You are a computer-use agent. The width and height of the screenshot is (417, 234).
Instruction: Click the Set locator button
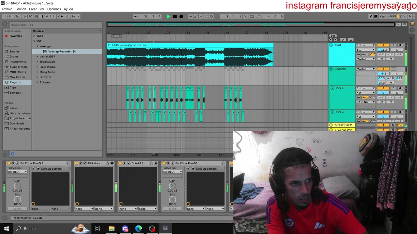(x=333, y=36)
